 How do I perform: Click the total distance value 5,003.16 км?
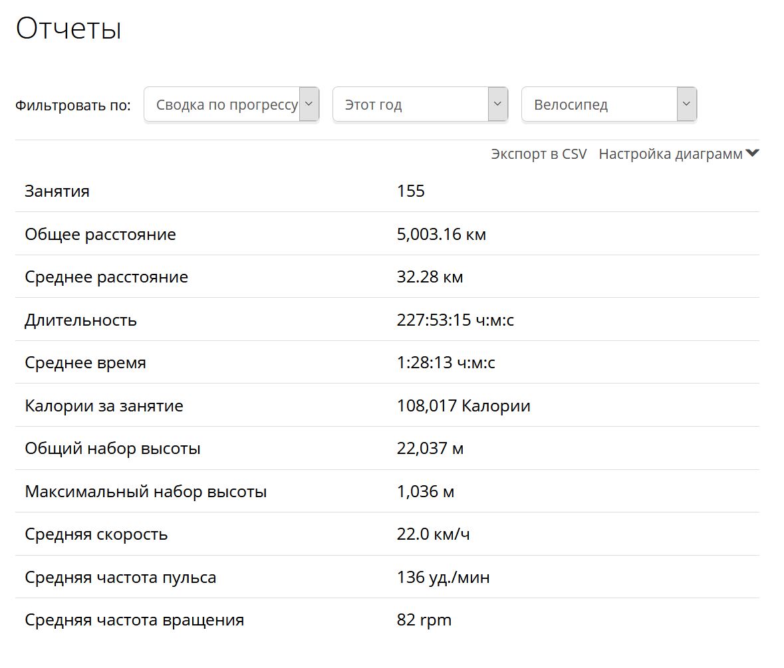click(441, 235)
